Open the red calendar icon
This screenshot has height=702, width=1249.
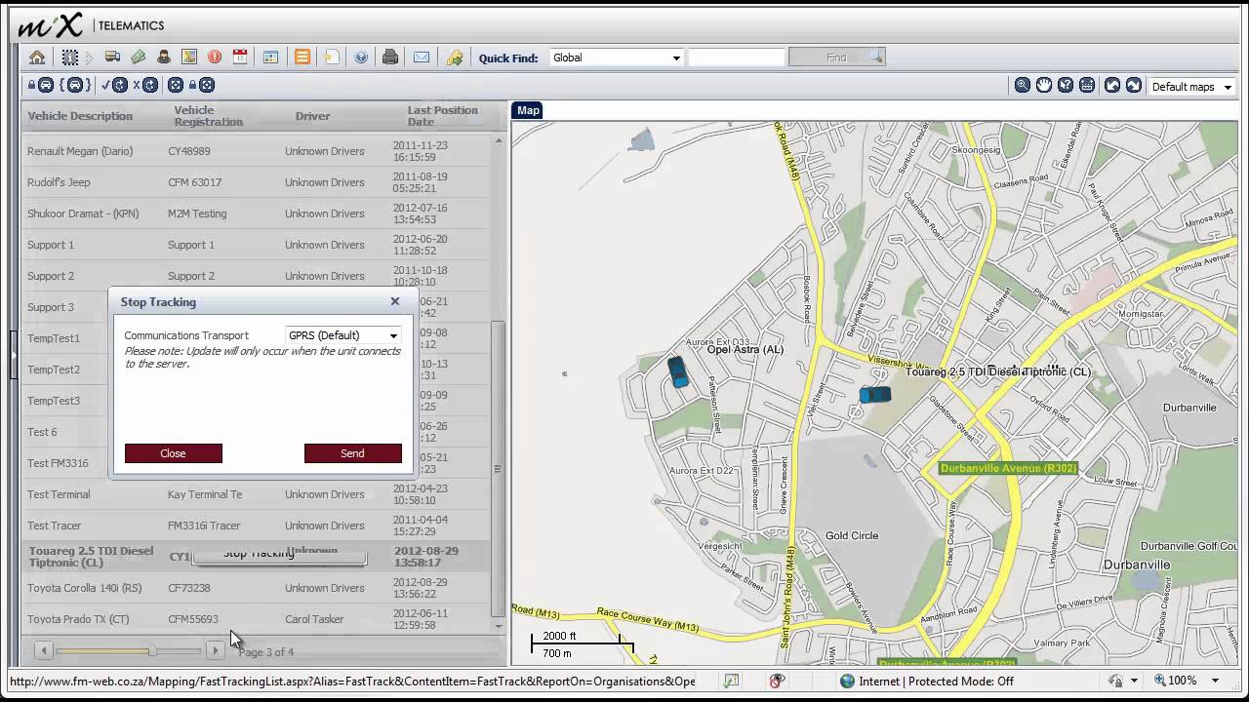click(x=240, y=58)
